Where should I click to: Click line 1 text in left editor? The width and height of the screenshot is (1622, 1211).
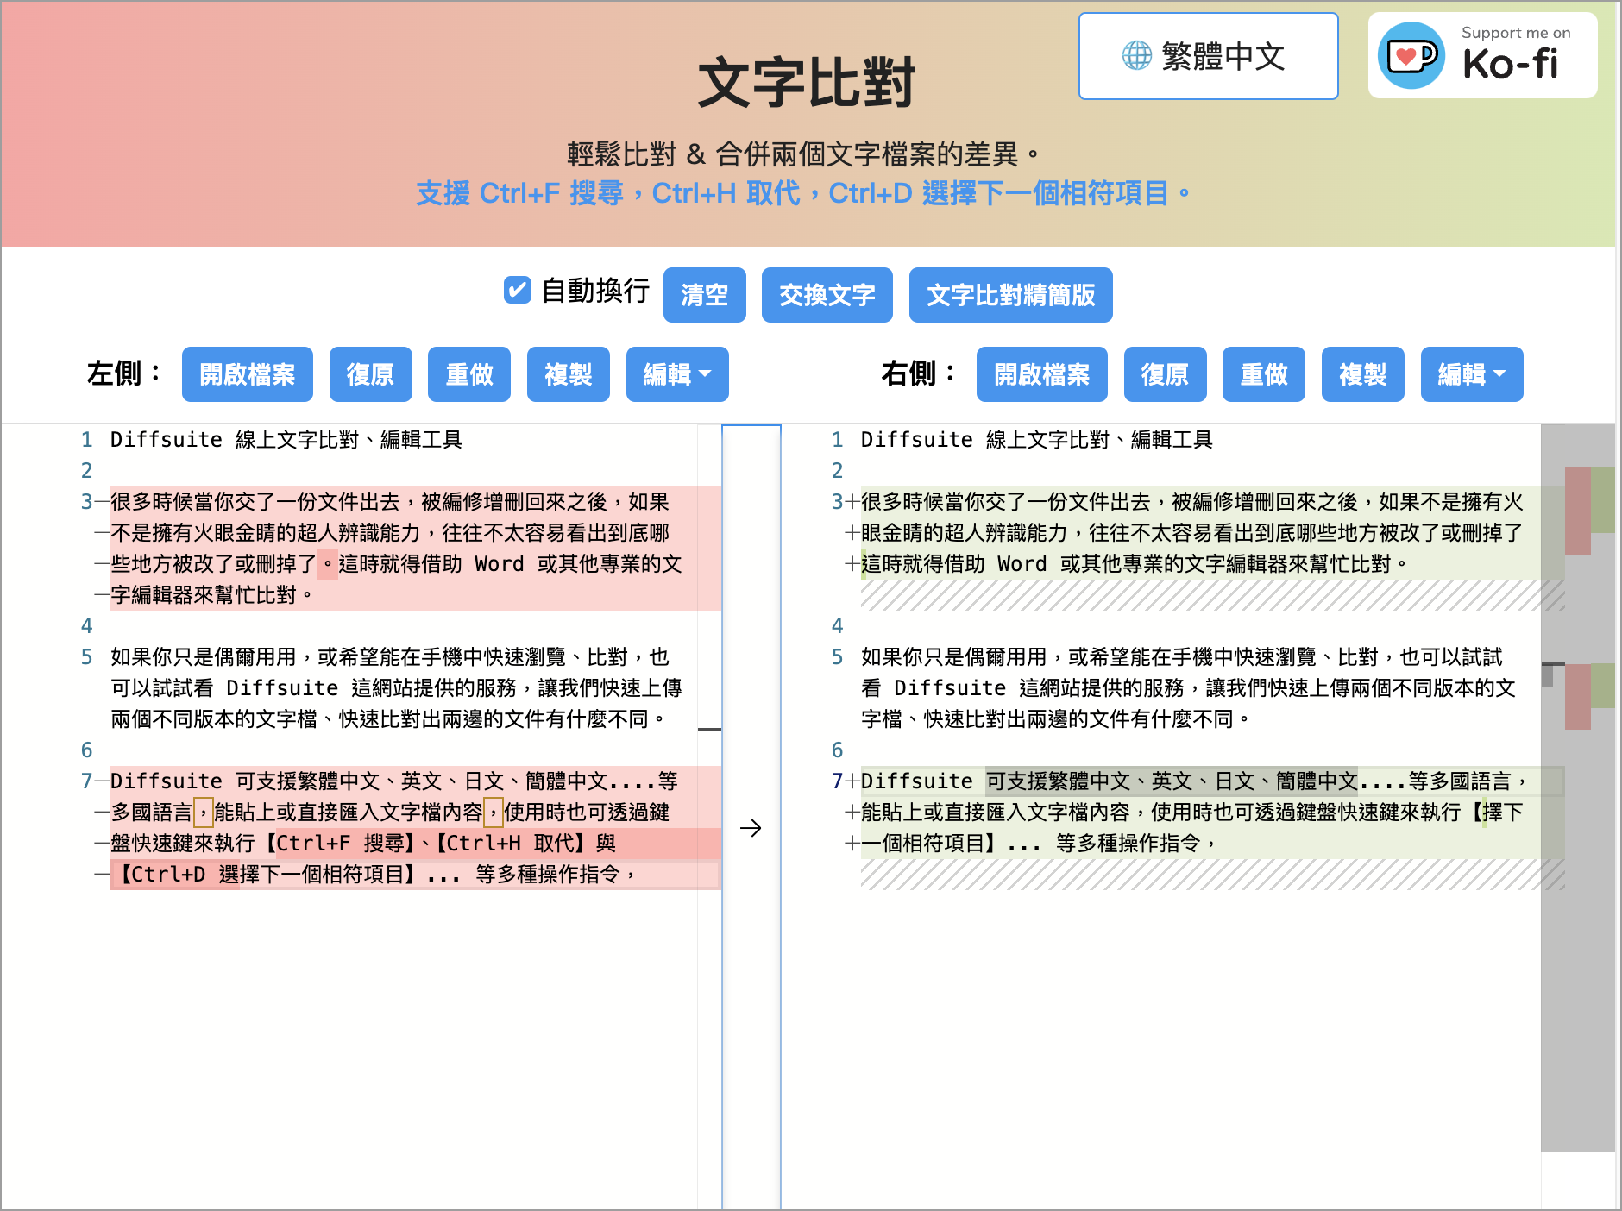pyautogui.click(x=286, y=440)
